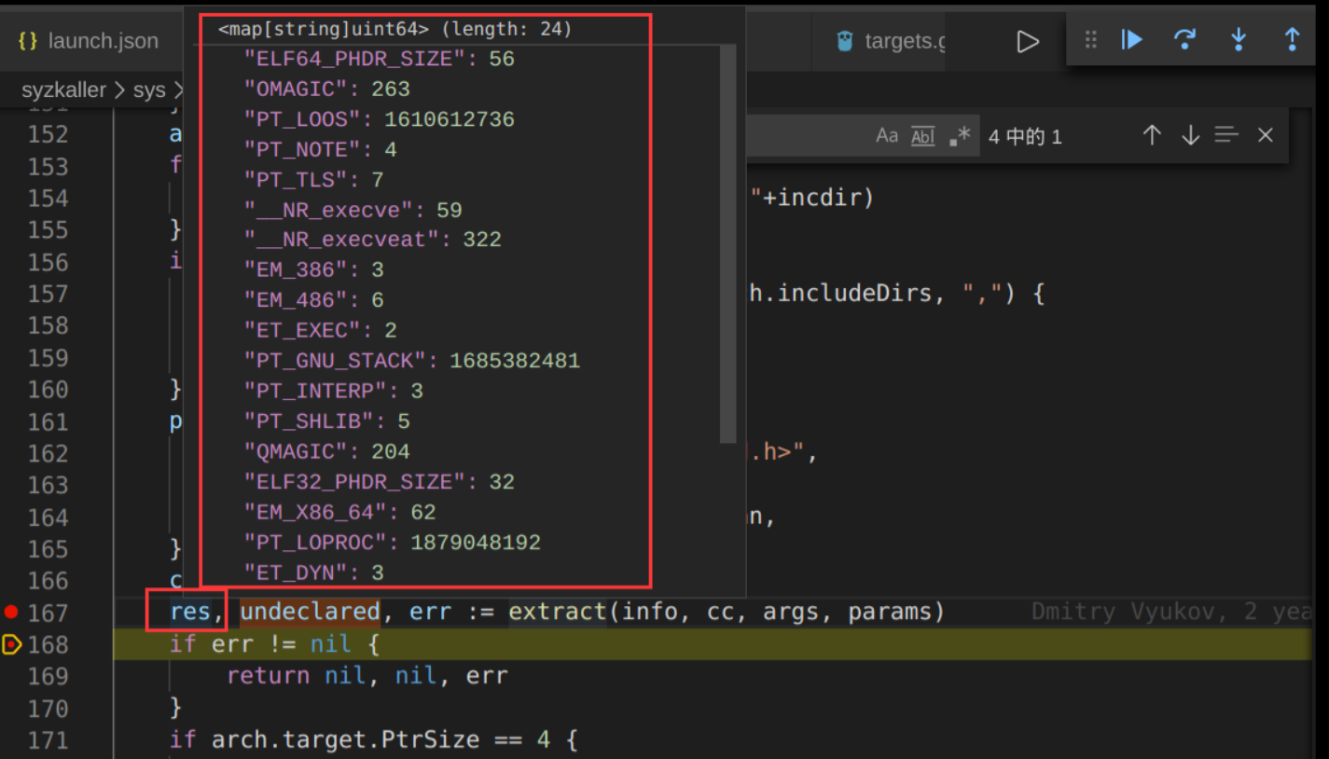Click the res variable on line 167
1329x759 pixels.
click(190, 612)
